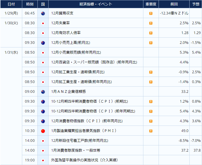This screenshot has width=202, height=165.
Task: Click the Japan flag in 外国為替平衡操作の実施状況 row
Action: [x=43, y=160]
